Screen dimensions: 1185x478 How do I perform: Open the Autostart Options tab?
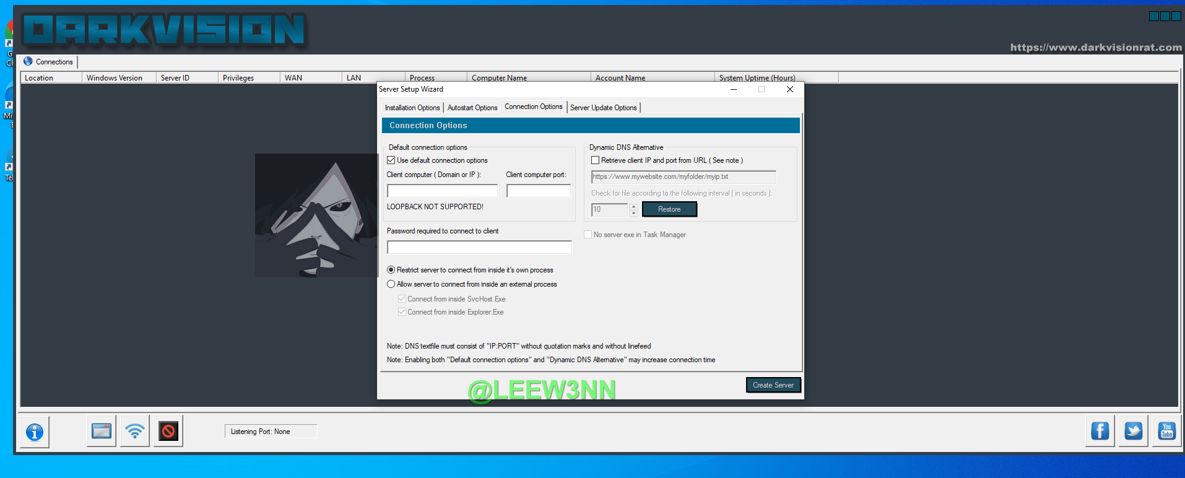[472, 108]
